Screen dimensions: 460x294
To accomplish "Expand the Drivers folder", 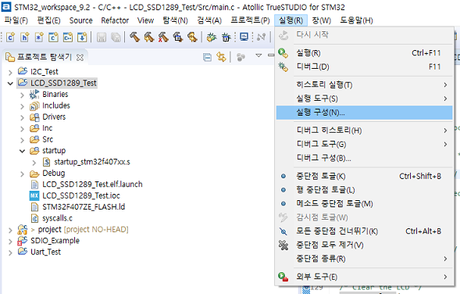I will coord(23,117).
